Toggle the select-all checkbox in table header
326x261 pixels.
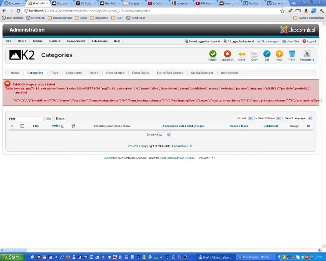pos(22,126)
